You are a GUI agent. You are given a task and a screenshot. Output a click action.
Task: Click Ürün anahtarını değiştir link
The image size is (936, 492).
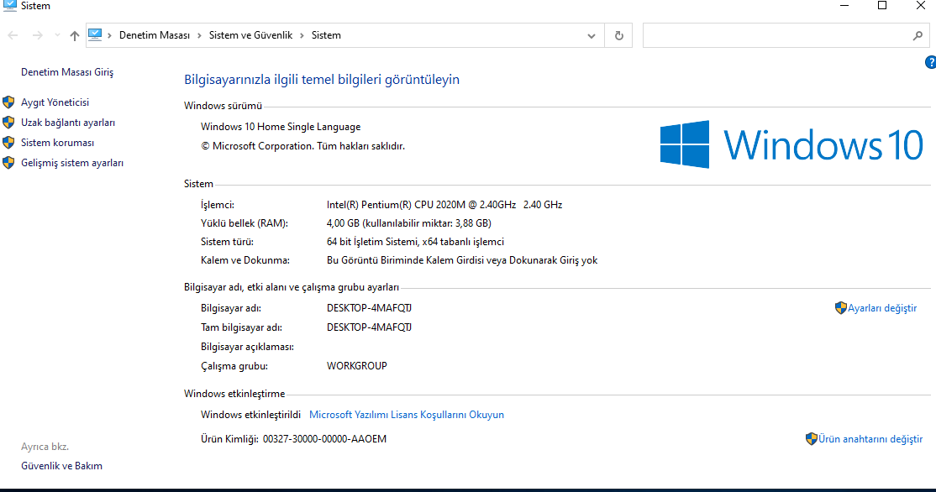coord(870,439)
